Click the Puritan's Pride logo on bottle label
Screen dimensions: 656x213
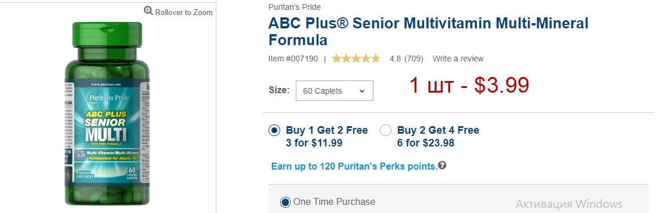tap(107, 97)
